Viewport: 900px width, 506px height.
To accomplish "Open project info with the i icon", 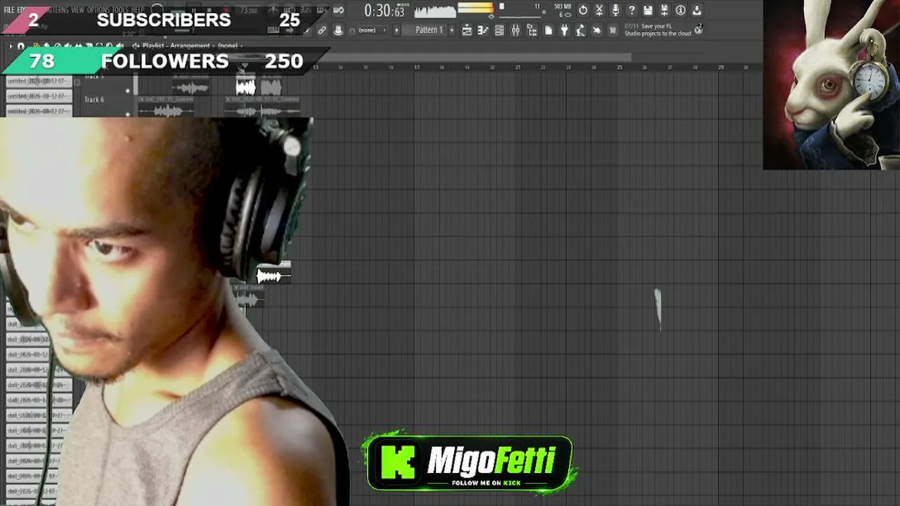I will click(x=680, y=10).
